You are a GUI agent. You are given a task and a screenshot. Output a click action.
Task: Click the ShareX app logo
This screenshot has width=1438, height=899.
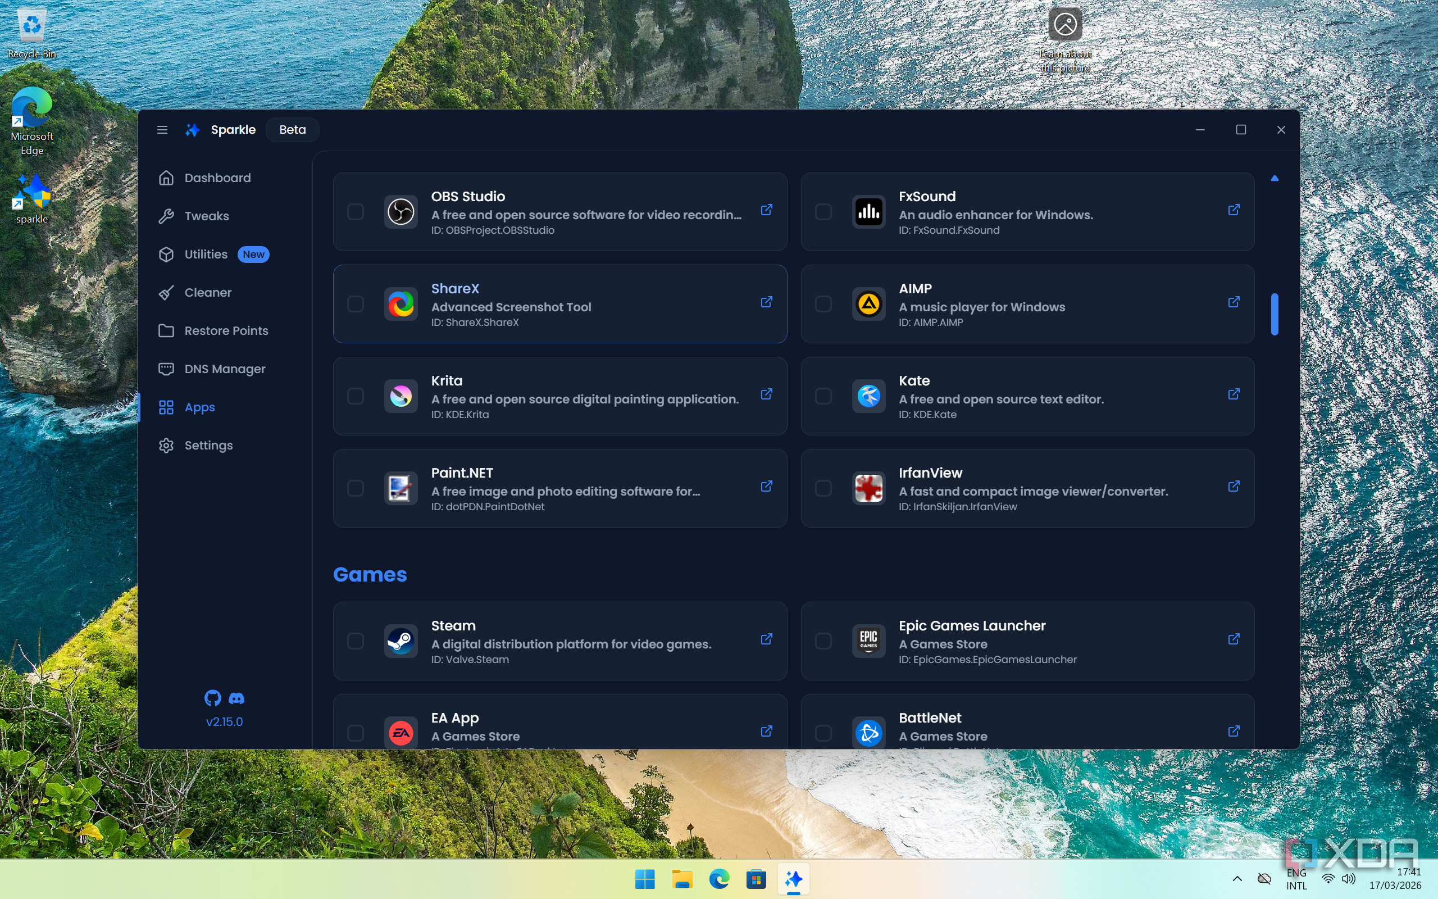click(401, 304)
